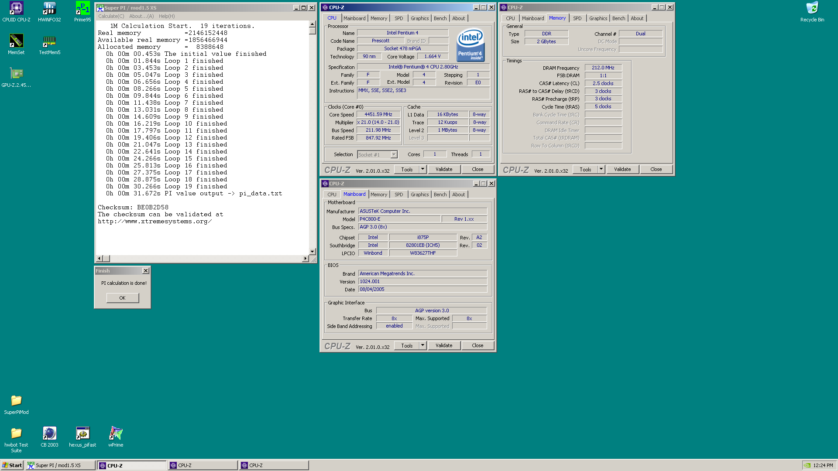Click the DRAM Frequency value 212.0 MHz
The image size is (838, 471).
(603, 68)
